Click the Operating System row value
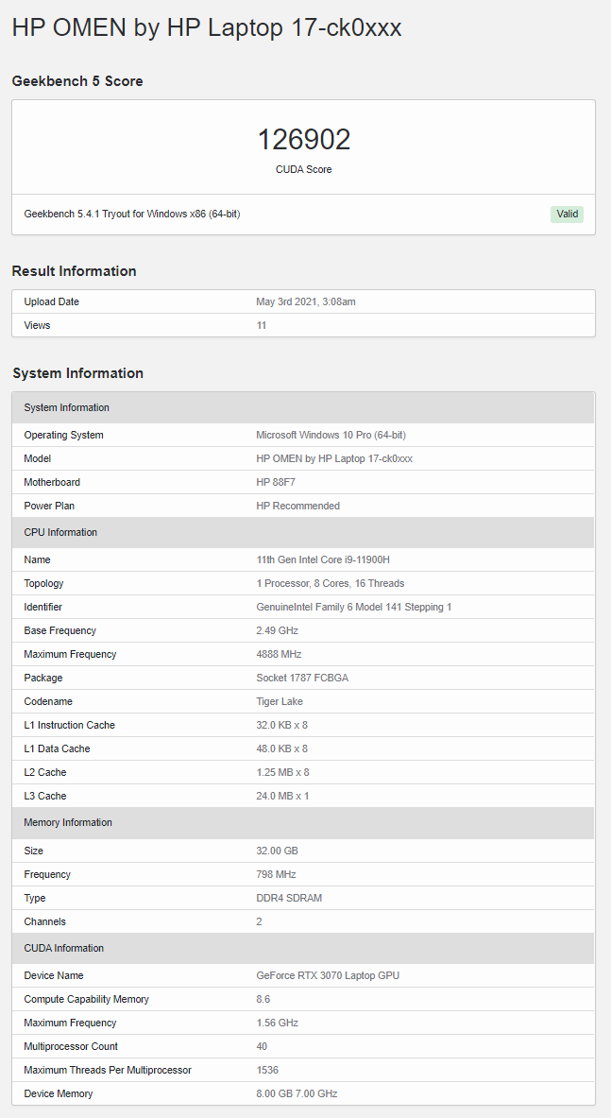The width and height of the screenshot is (611, 1118). pyautogui.click(x=331, y=435)
